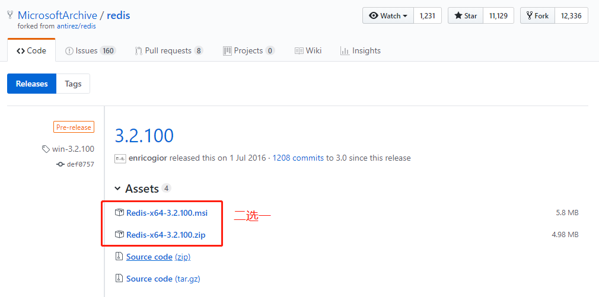Click the 5.8 MB file size

tap(568, 213)
